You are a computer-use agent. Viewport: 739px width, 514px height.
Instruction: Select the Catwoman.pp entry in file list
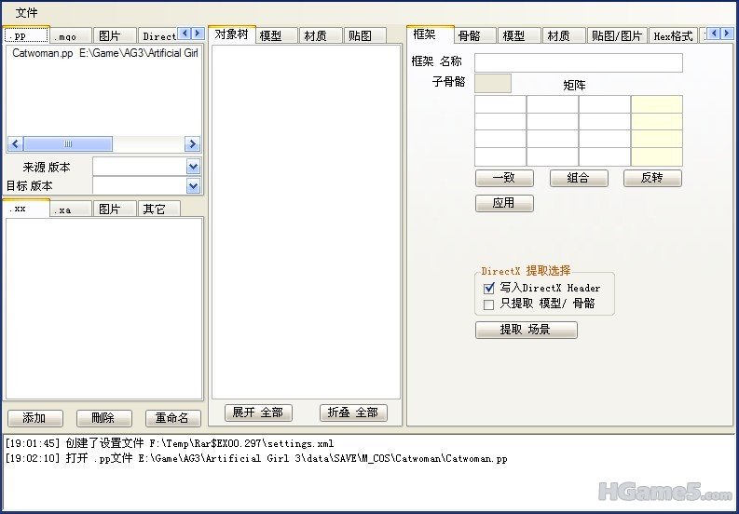pos(43,54)
